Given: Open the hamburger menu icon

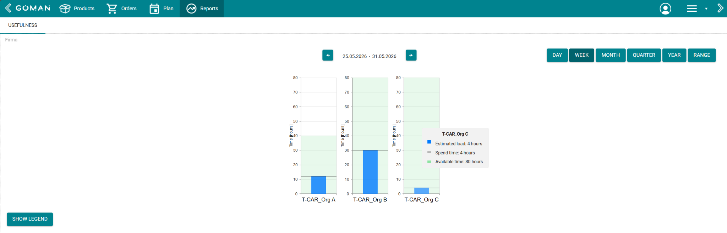Looking at the screenshot, I should point(692,8).
